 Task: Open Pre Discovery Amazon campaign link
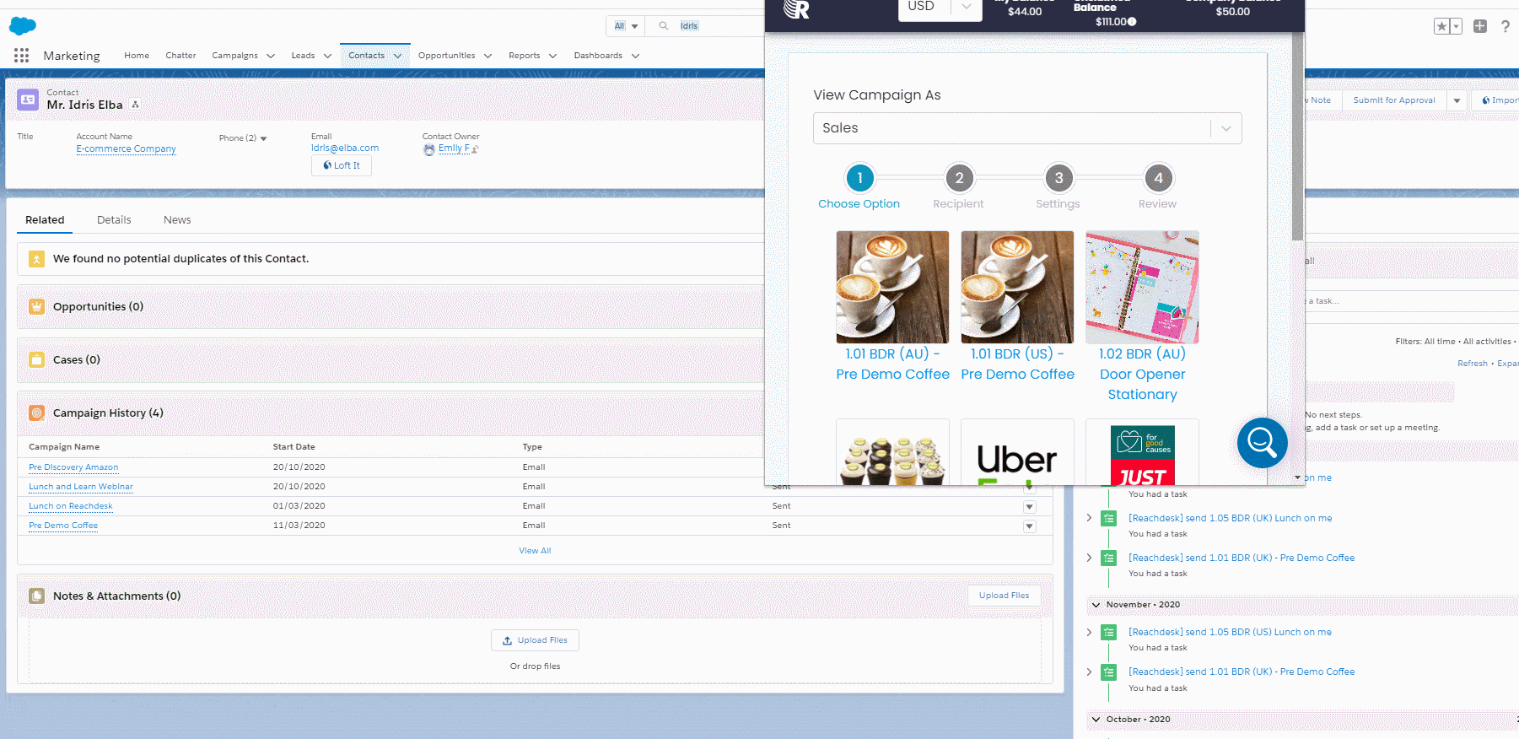pyautogui.click(x=73, y=467)
